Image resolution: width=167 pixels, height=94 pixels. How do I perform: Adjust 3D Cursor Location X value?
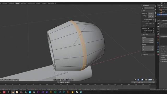[148, 39]
